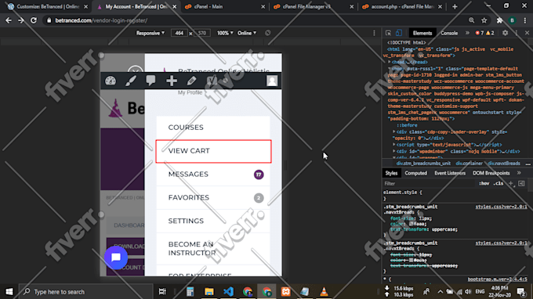Image resolution: width=533 pixels, height=299 pixels.
Task: Open FAVORITES menu item
Action: tap(213, 197)
